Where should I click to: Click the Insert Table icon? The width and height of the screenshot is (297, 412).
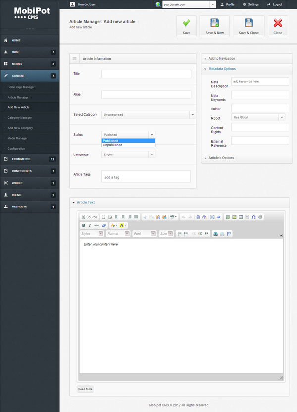241,217
